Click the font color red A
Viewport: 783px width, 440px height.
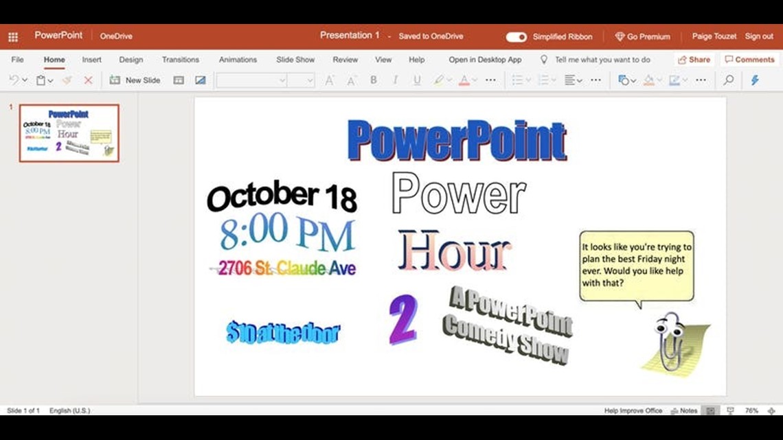point(464,80)
